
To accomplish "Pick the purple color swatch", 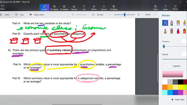I will (x=181, y=93).
